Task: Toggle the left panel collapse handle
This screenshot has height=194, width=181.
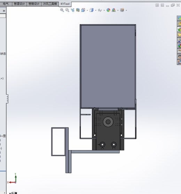Action: click(7, 99)
